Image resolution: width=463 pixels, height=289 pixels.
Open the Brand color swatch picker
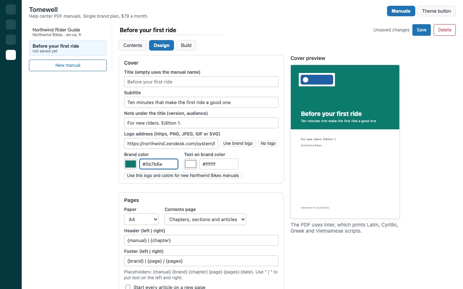click(x=131, y=164)
